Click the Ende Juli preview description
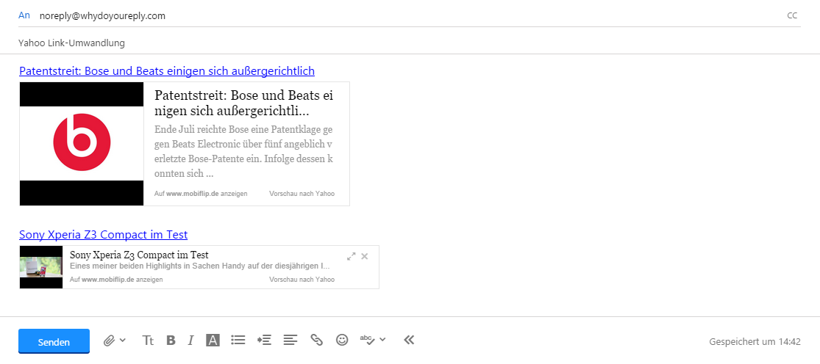 point(243,151)
